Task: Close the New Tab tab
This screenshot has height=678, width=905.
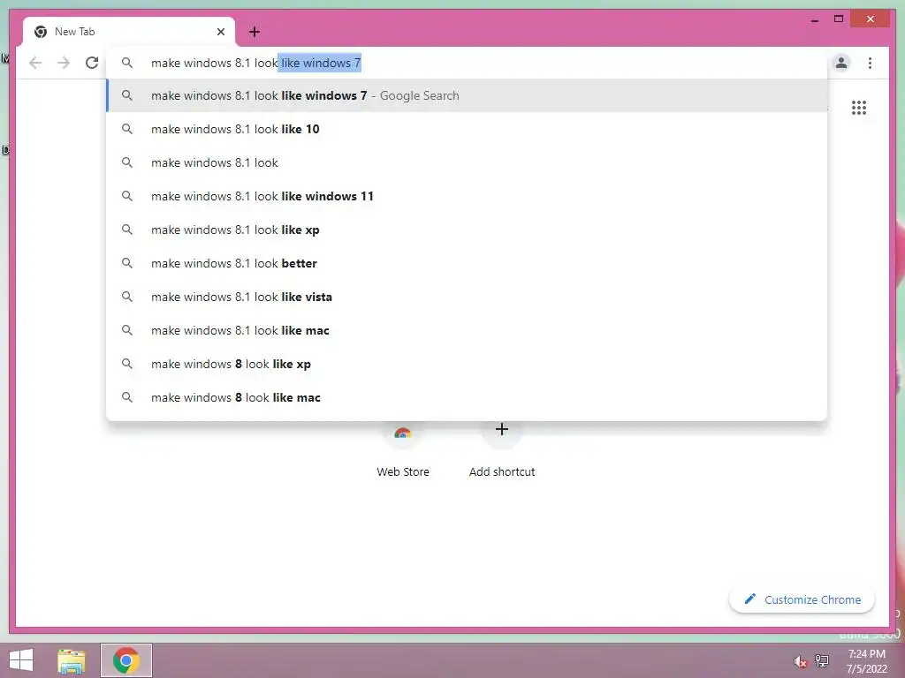Action: click(x=220, y=32)
